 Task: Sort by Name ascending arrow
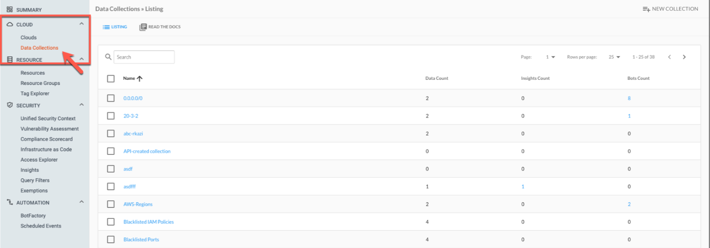click(140, 78)
